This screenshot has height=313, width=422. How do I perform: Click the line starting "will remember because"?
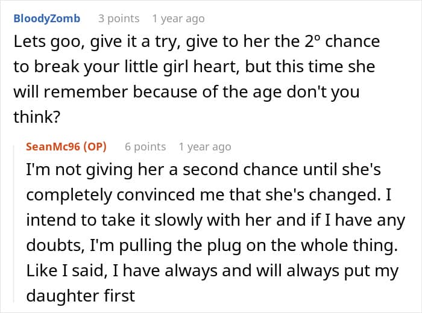(186, 92)
